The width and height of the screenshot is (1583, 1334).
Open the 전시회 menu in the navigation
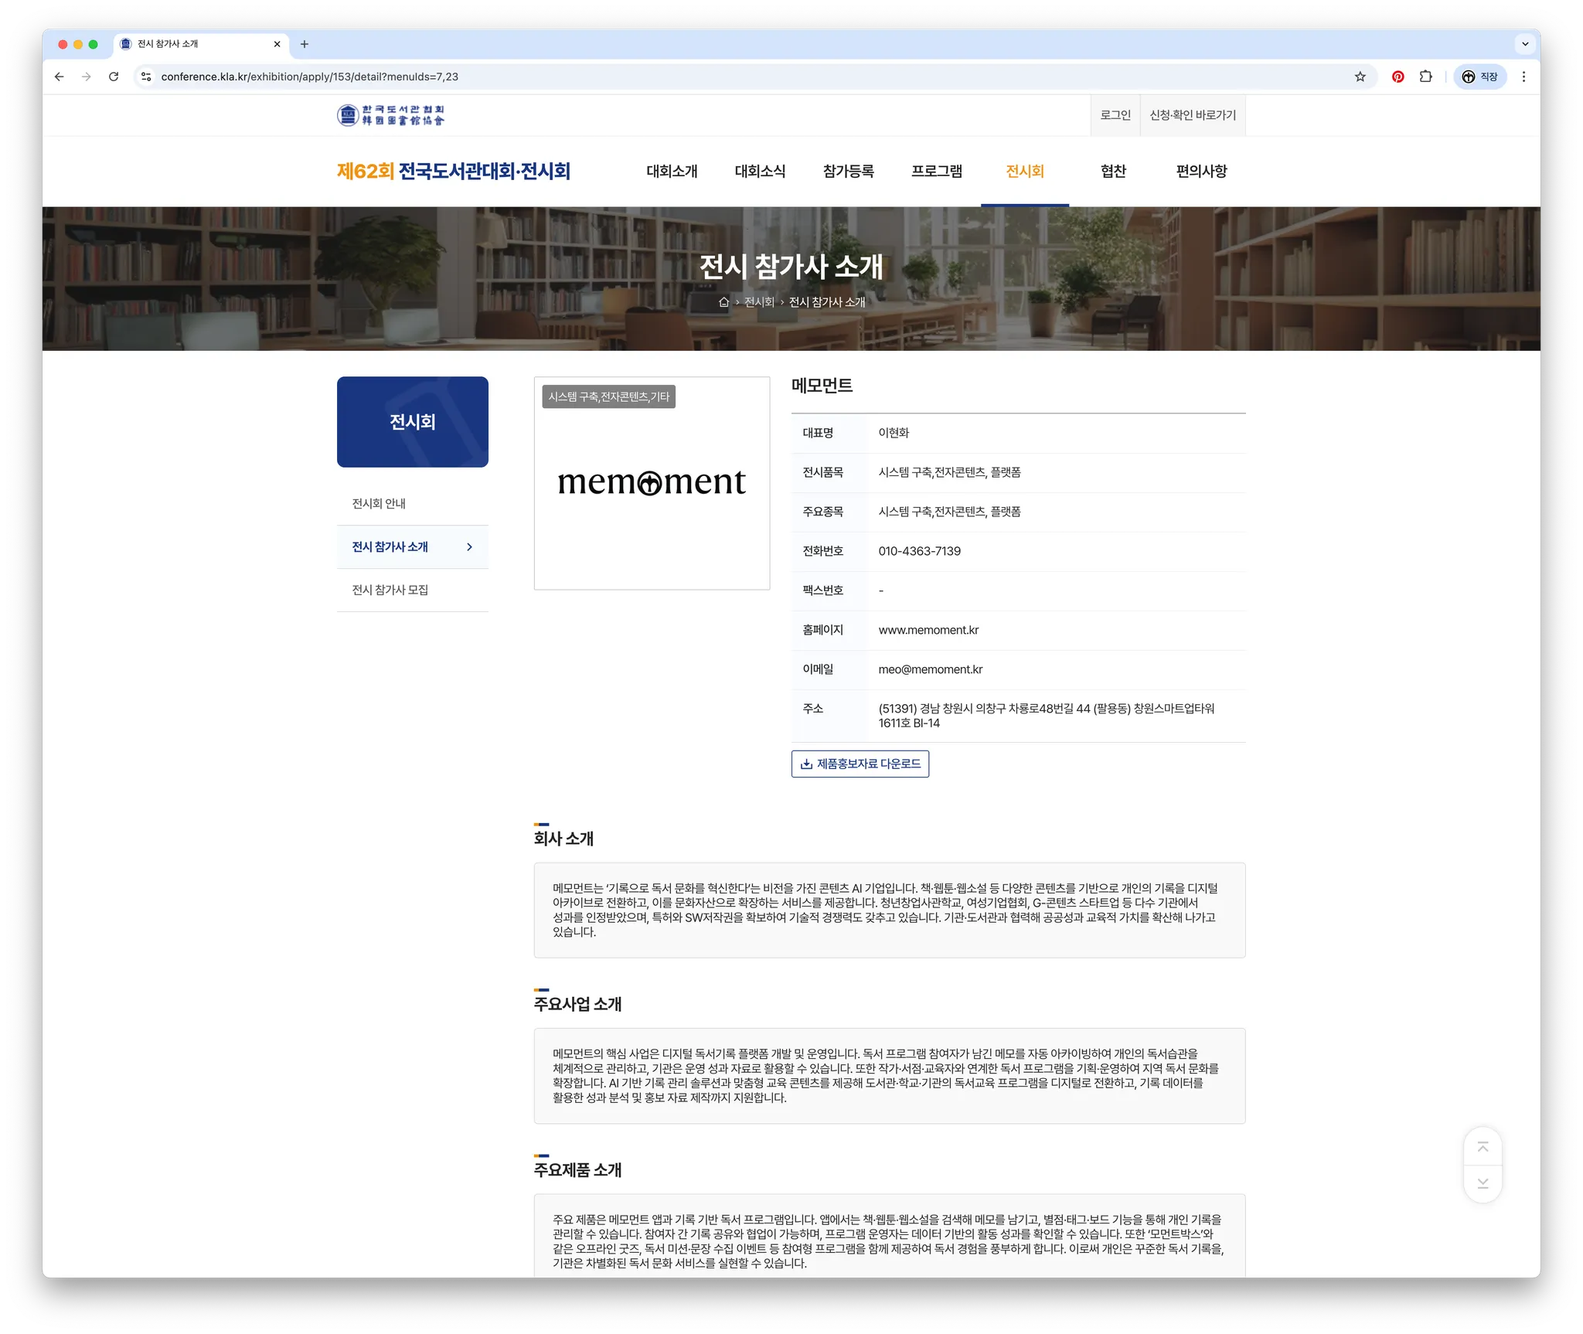click(1024, 172)
